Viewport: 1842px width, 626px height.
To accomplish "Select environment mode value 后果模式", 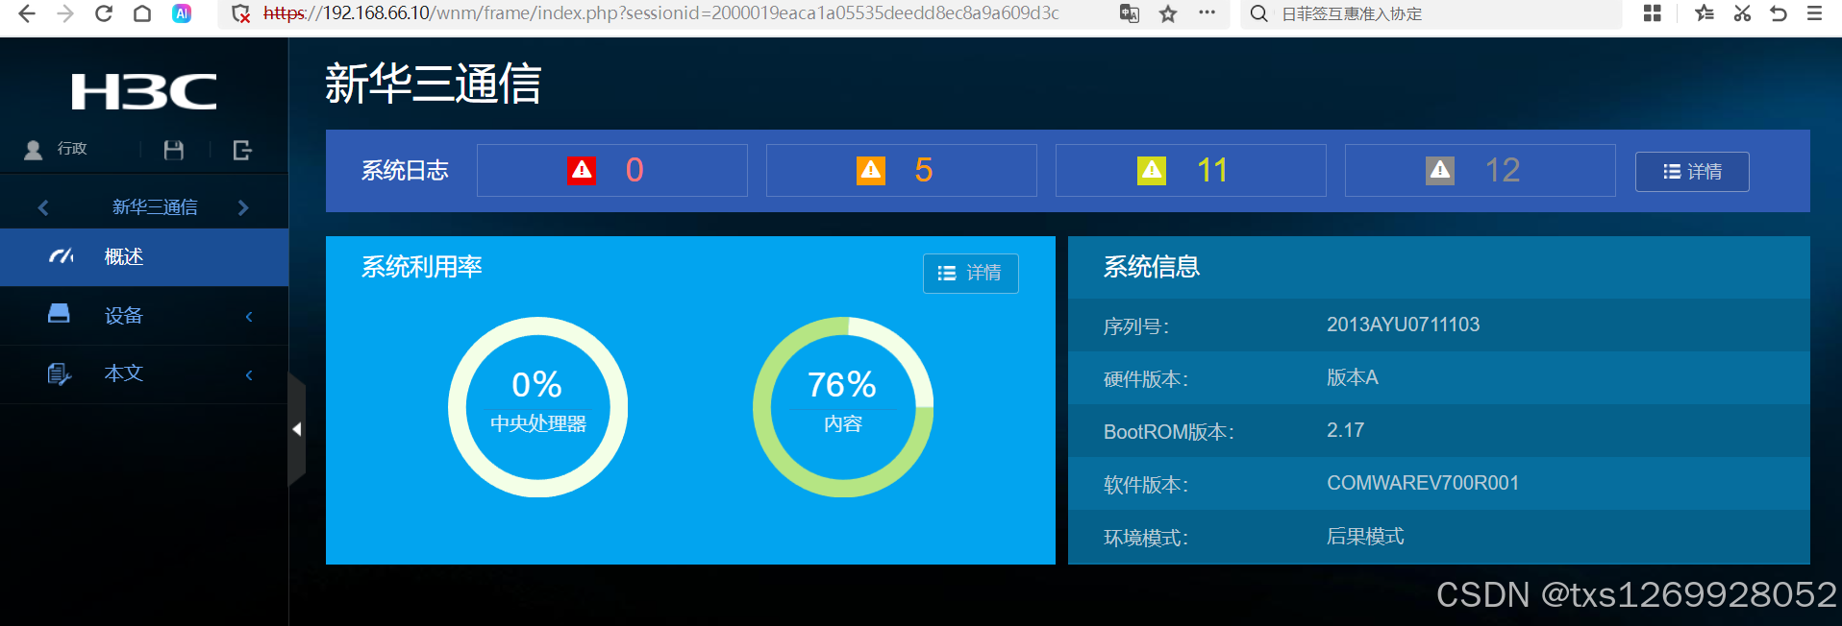I will (x=1365, y=536).
